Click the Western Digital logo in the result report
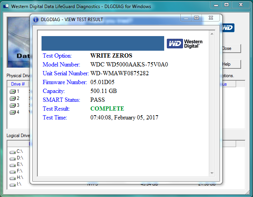Screen dimensions: 253x197 tap(185, 43)
